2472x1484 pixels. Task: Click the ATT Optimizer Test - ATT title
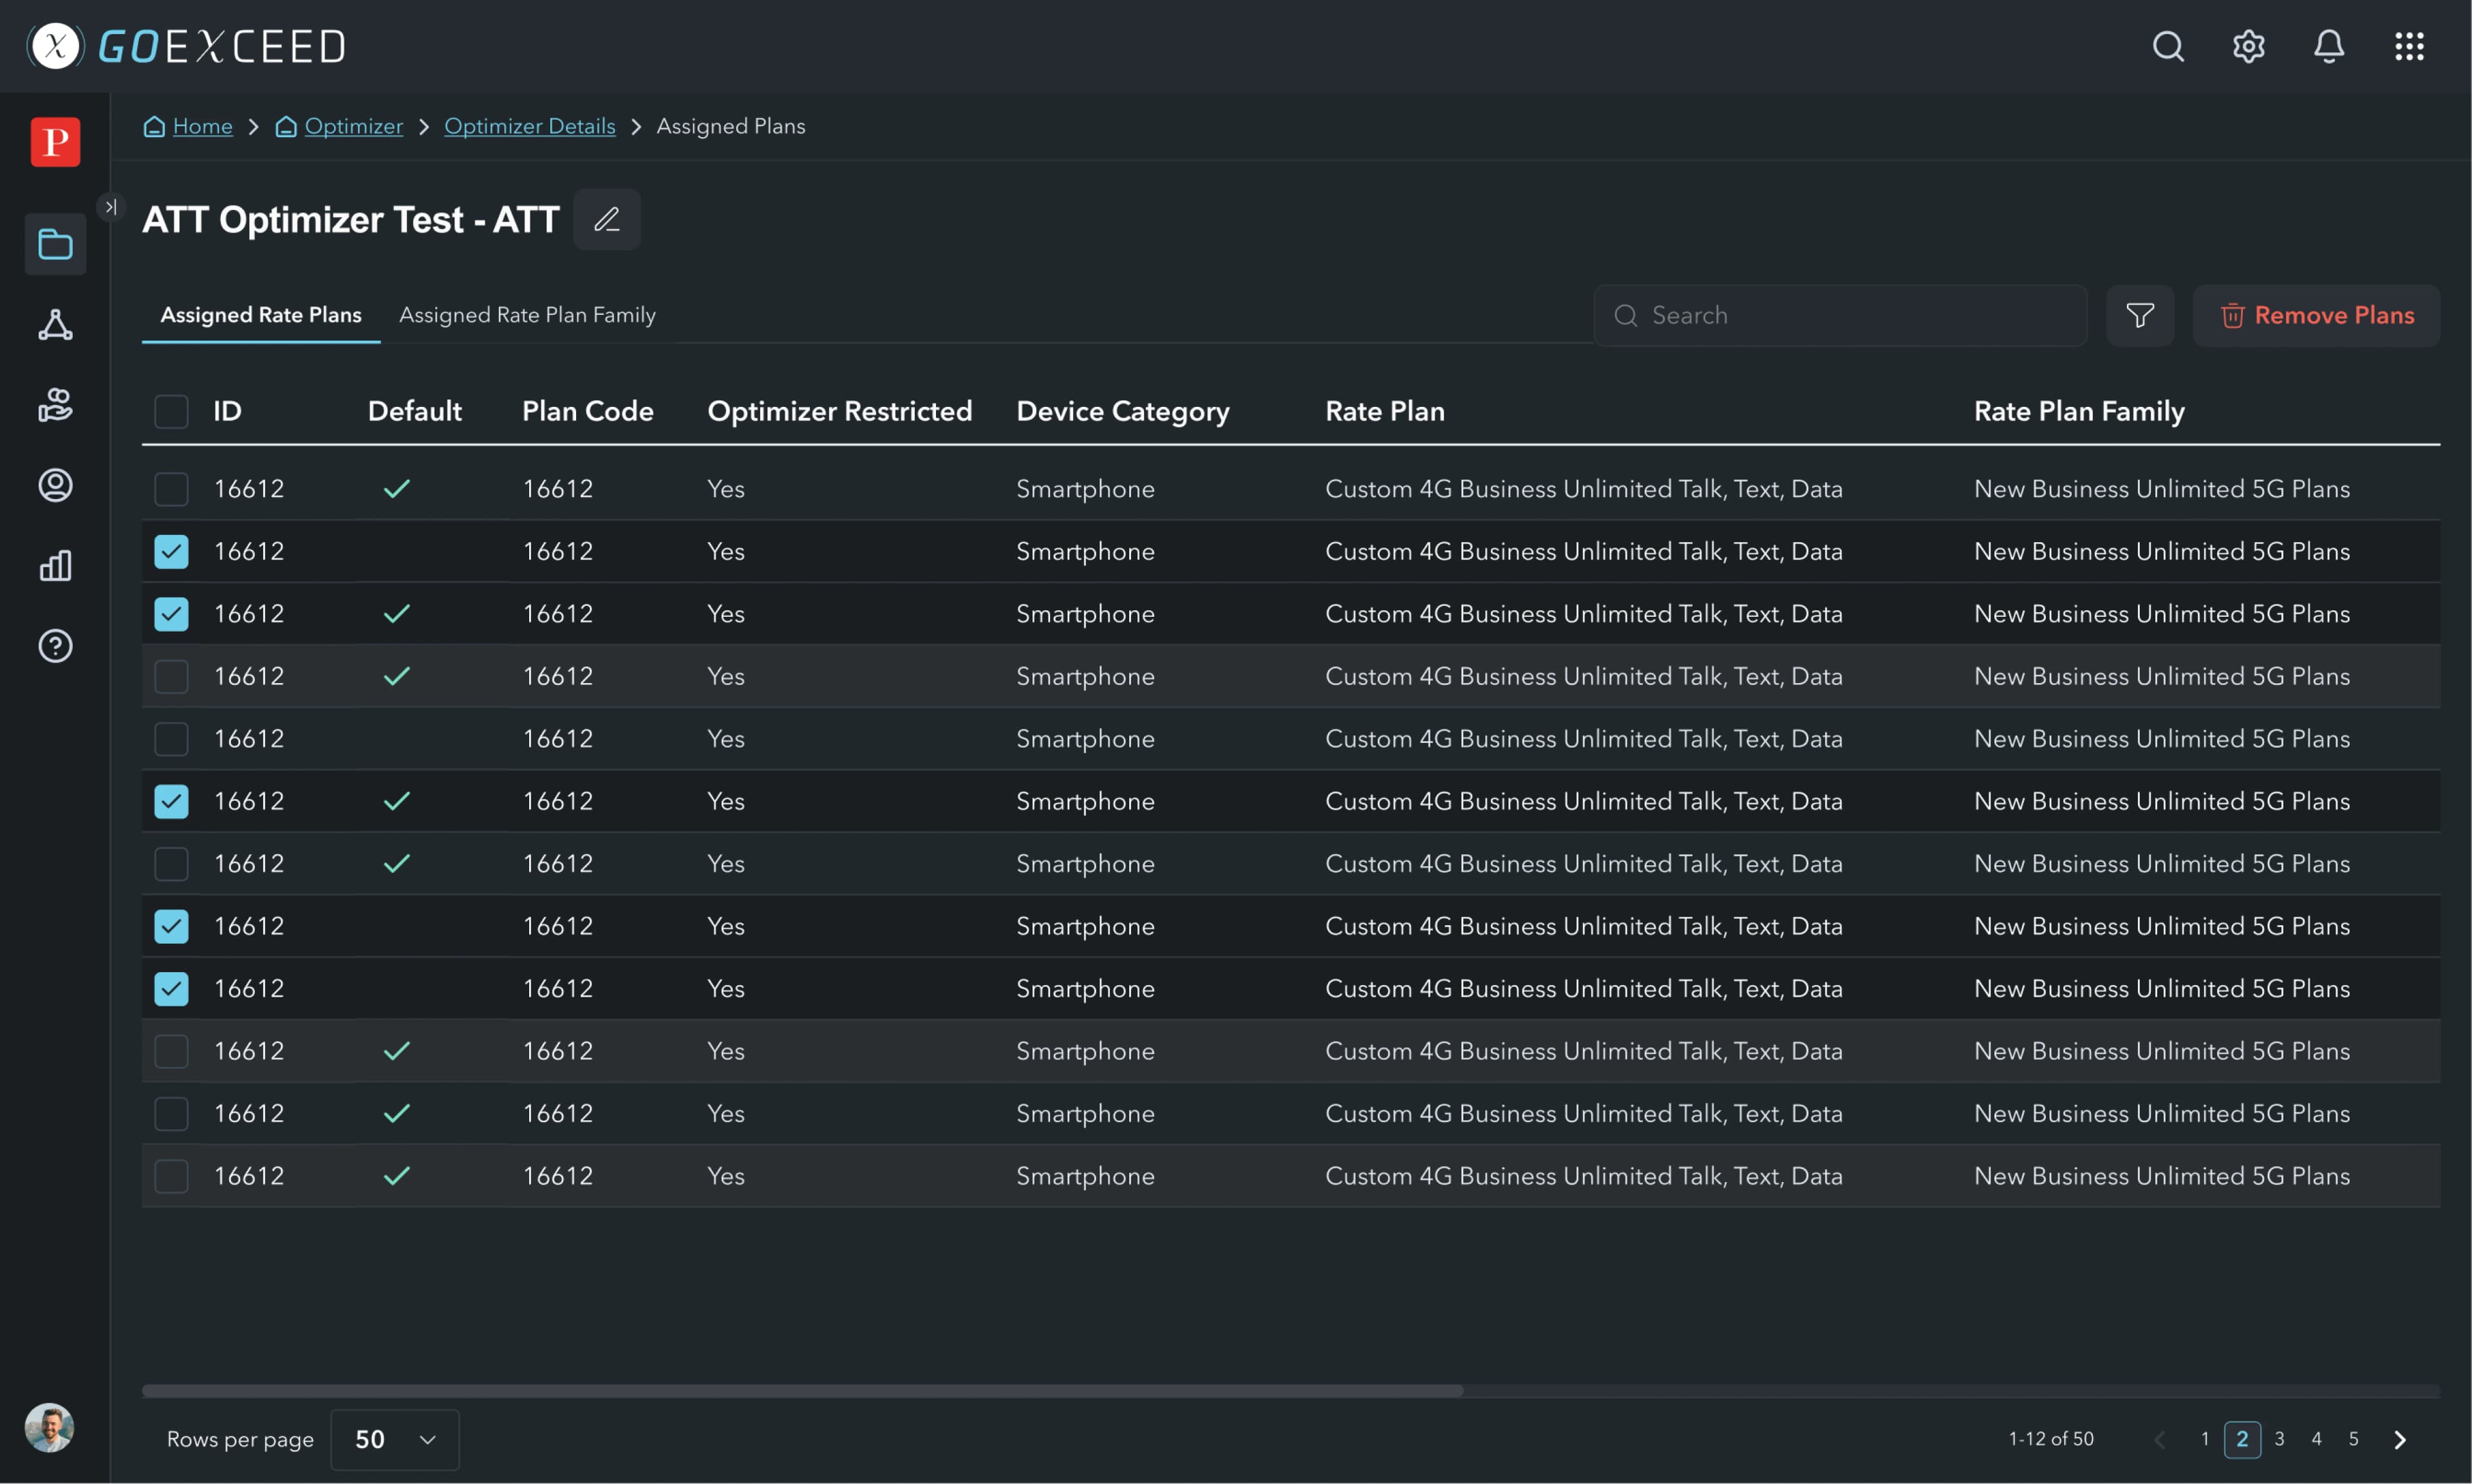tap(351, 219)
